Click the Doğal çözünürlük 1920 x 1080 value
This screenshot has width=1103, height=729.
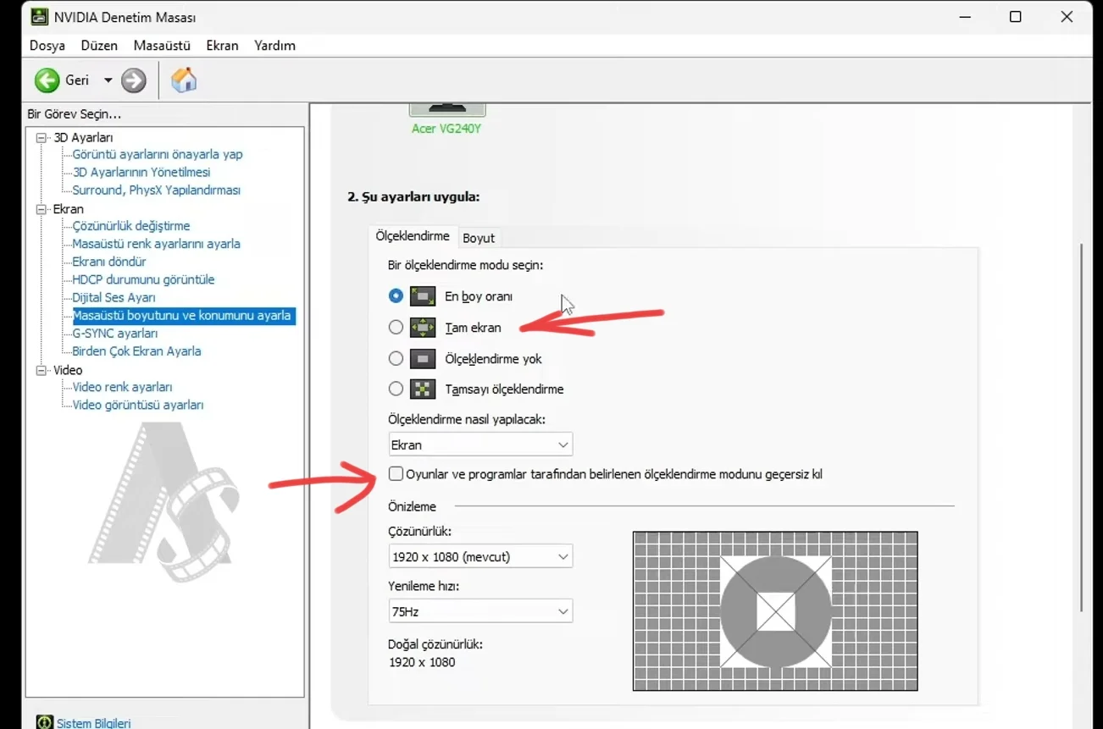pyautogui.click(x=422, y=662)
